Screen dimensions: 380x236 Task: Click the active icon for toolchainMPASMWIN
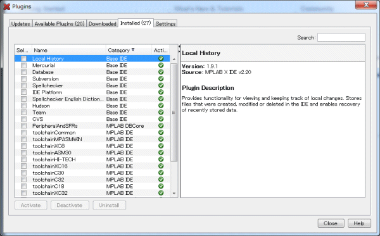(161, 139)
